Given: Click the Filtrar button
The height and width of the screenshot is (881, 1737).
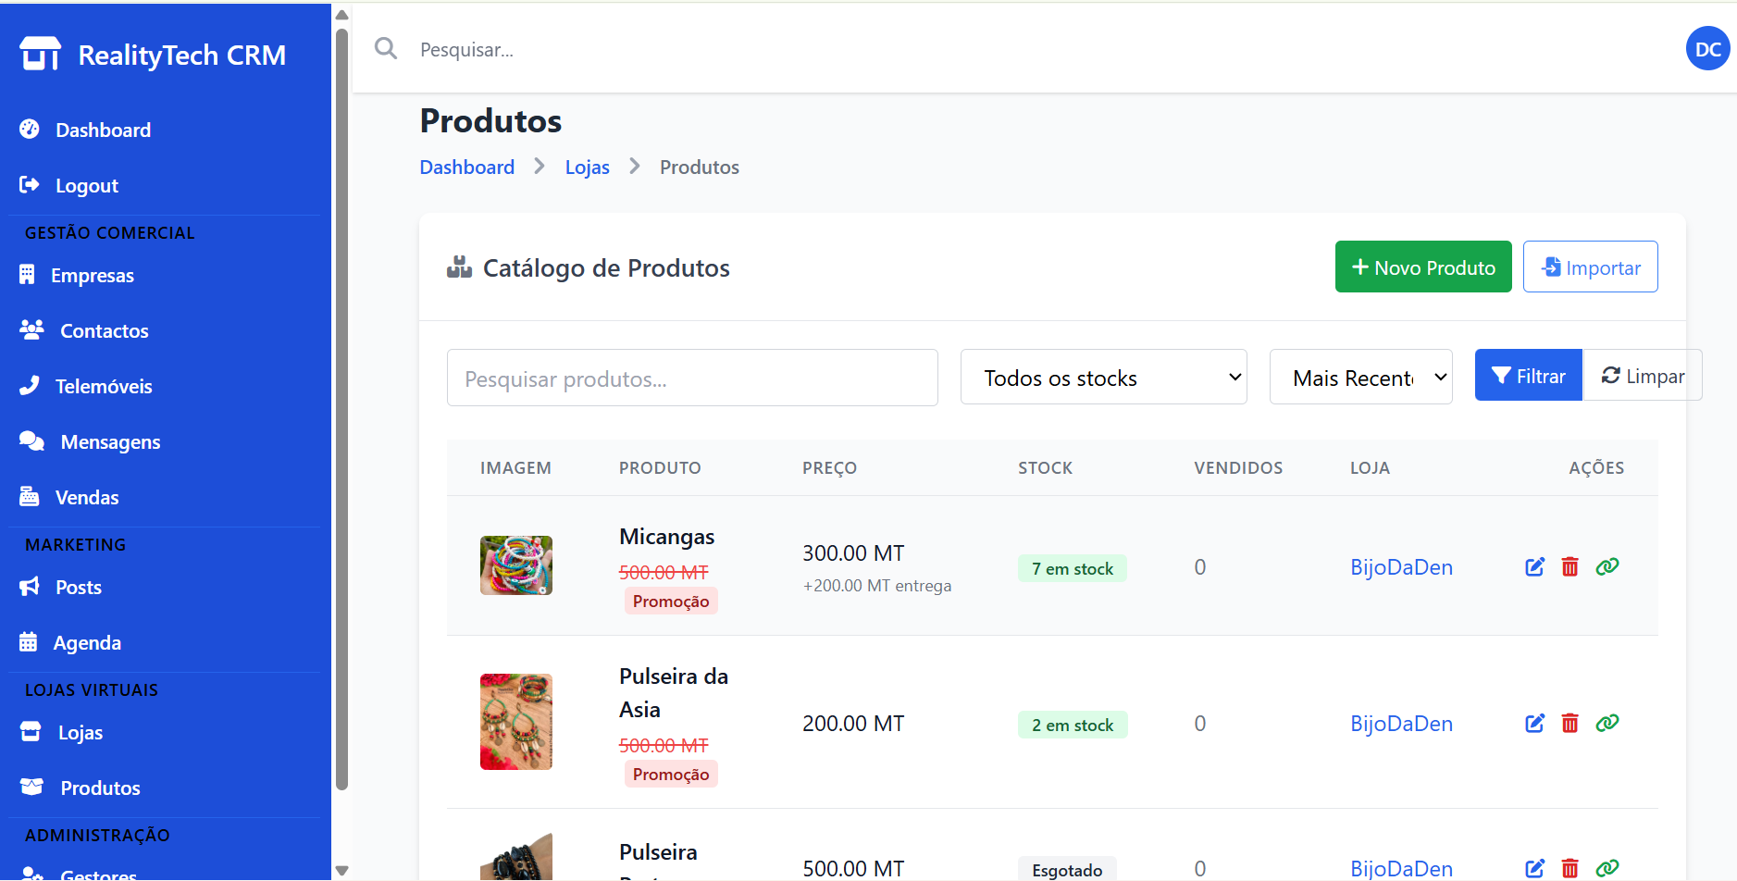Looking at the screenshot, I should click(1528, 376).
